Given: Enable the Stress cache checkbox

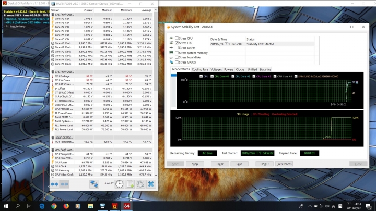Looking at the screenshot, I should 177,47.
